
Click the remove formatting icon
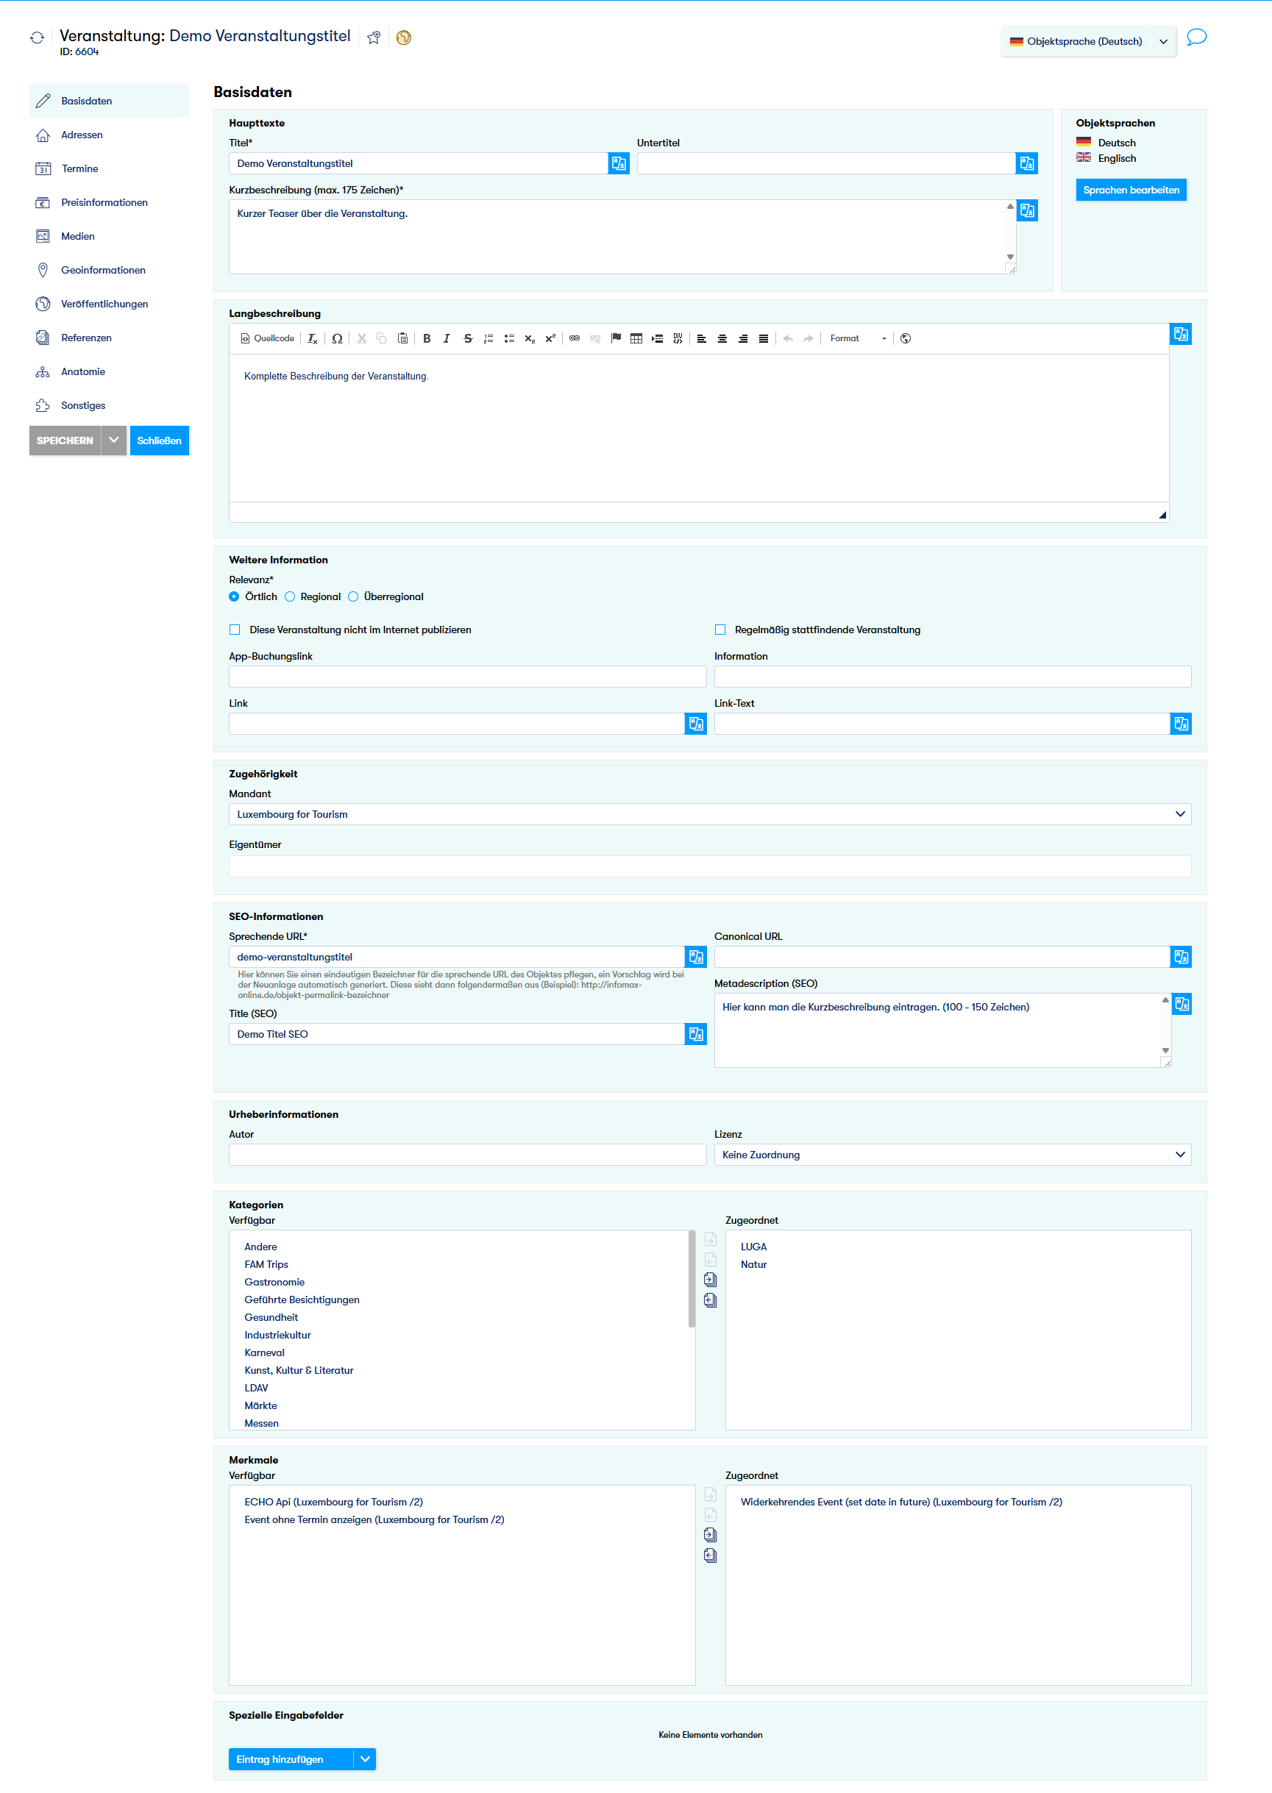point(313,338)
